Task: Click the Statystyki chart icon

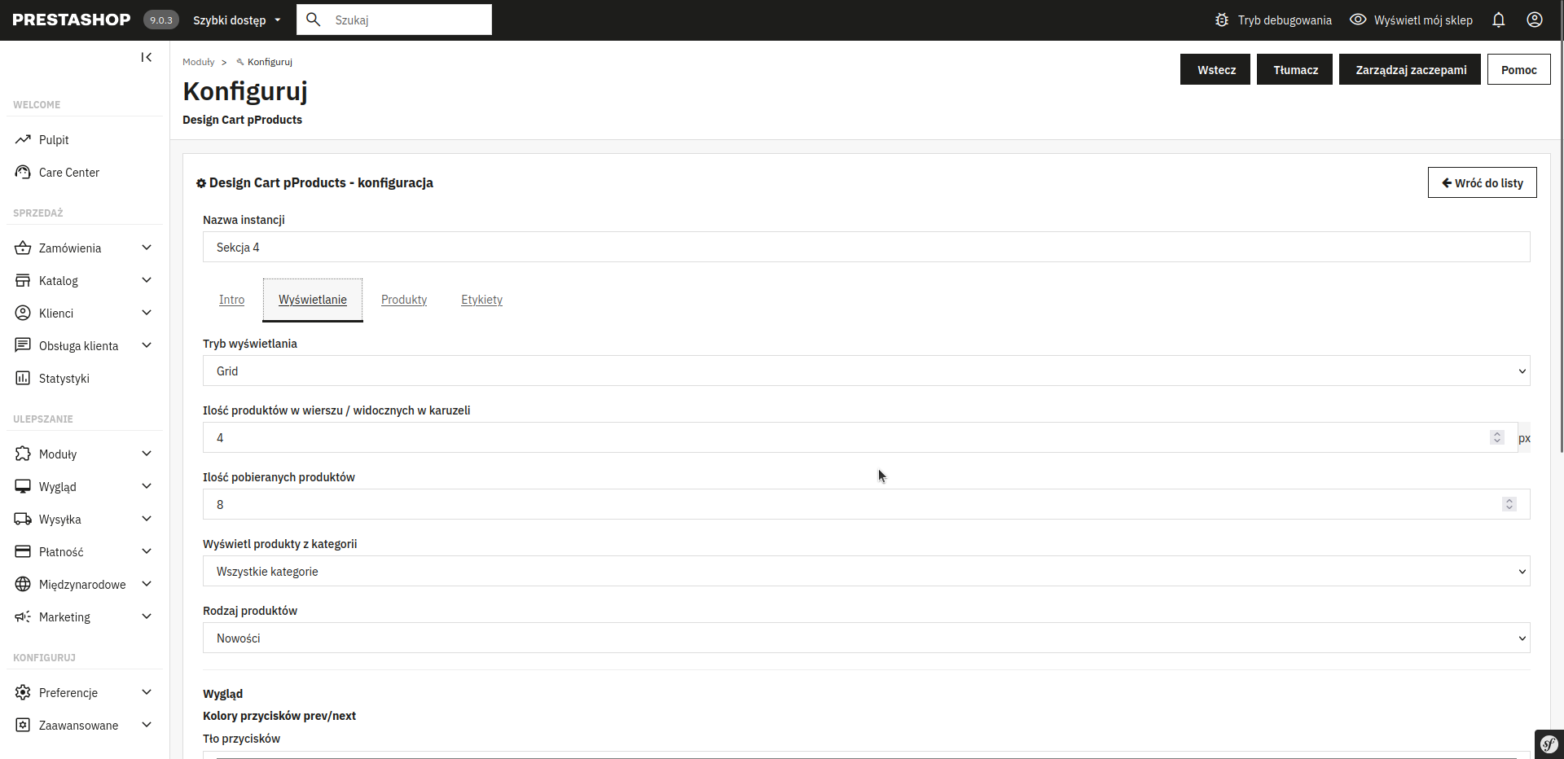Action: [23, 378]
